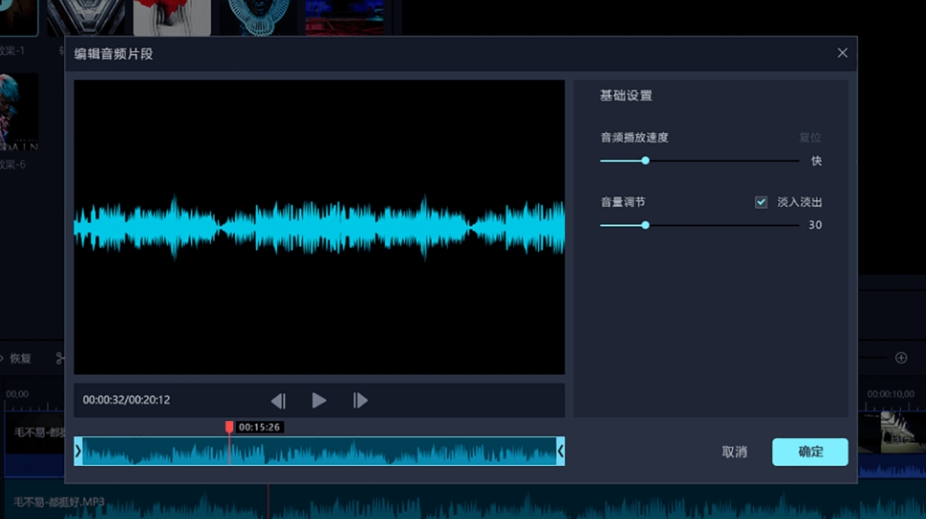The width and height of the screenshot is (926, 519).
Task: Click the volume value 30
Action: pyautogui.click(x=815, y=225)
